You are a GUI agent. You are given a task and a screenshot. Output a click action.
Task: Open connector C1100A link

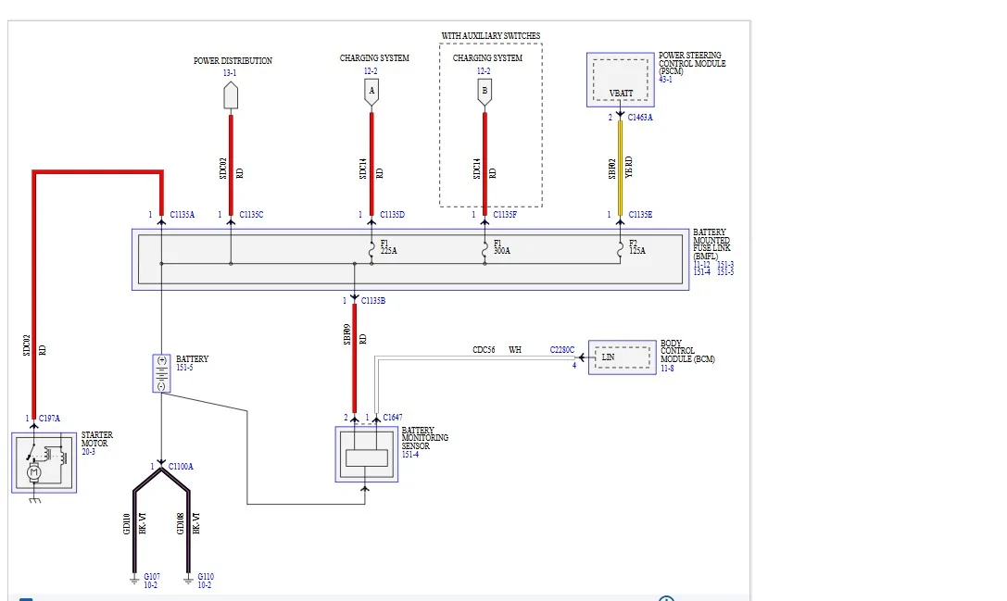click(181, 467)
